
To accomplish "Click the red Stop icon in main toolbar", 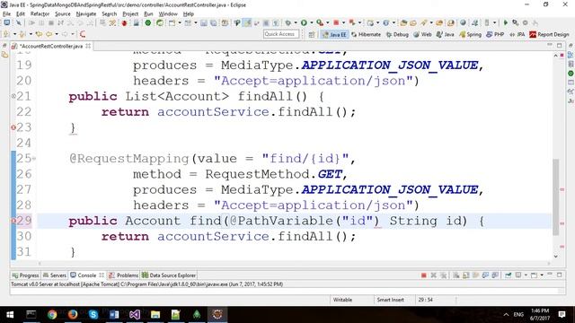I will tap(336, 22).
